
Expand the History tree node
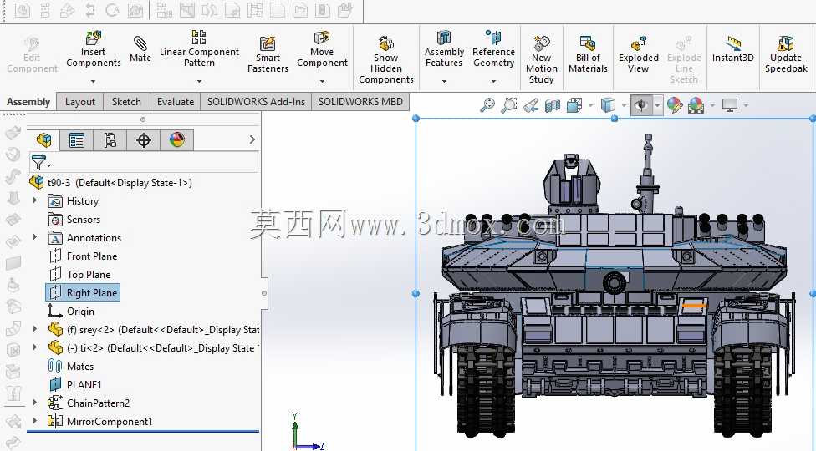click(x=35, y=200)
